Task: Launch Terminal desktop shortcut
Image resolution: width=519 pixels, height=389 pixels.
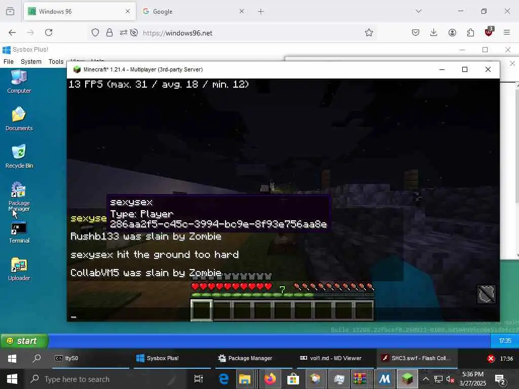Action: pyautogui.click(x=19, y=233)
